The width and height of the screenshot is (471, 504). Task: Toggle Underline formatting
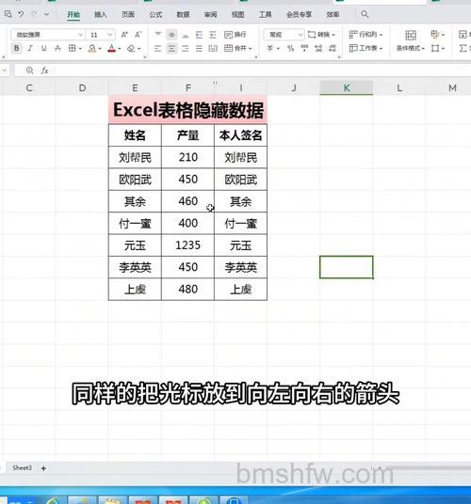[43, 48]
